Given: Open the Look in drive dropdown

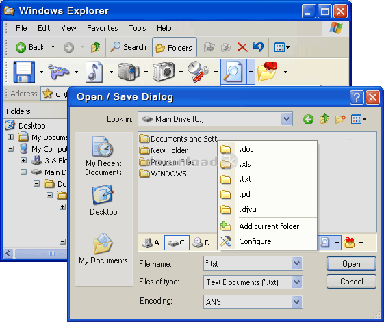Looking at the screenshot, I should pos(287,119).
